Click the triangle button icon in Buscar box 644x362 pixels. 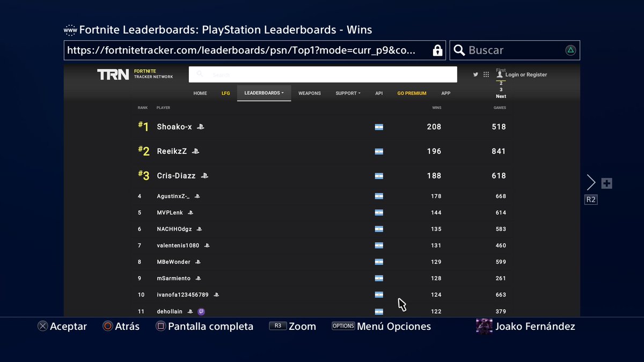[x=570, y=50]
